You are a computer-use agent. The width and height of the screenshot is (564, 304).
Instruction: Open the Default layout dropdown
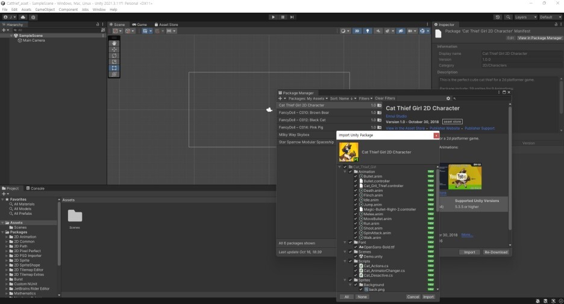click(x=550, y=17)
